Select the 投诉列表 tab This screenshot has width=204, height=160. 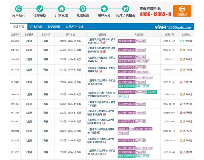click(x=18, y=27)
